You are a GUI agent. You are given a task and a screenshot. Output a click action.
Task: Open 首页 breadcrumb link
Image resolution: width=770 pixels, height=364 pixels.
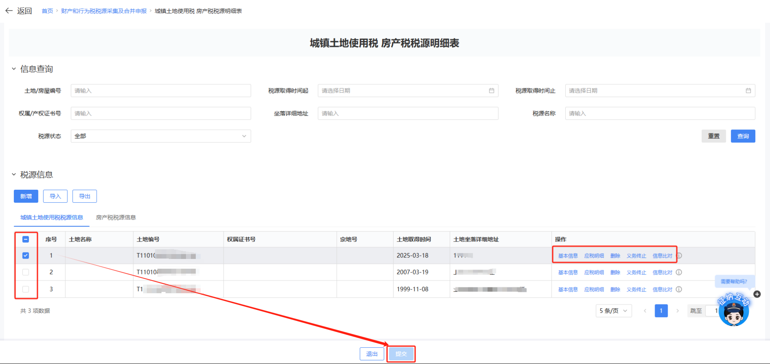pyautogui.click(x=47, y=11)
